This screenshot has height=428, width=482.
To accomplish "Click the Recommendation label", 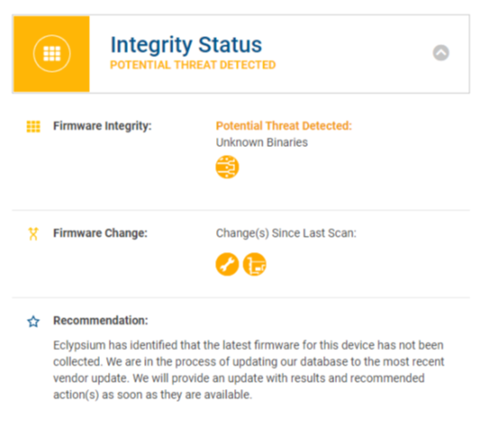I will click(x=101, y=320).
